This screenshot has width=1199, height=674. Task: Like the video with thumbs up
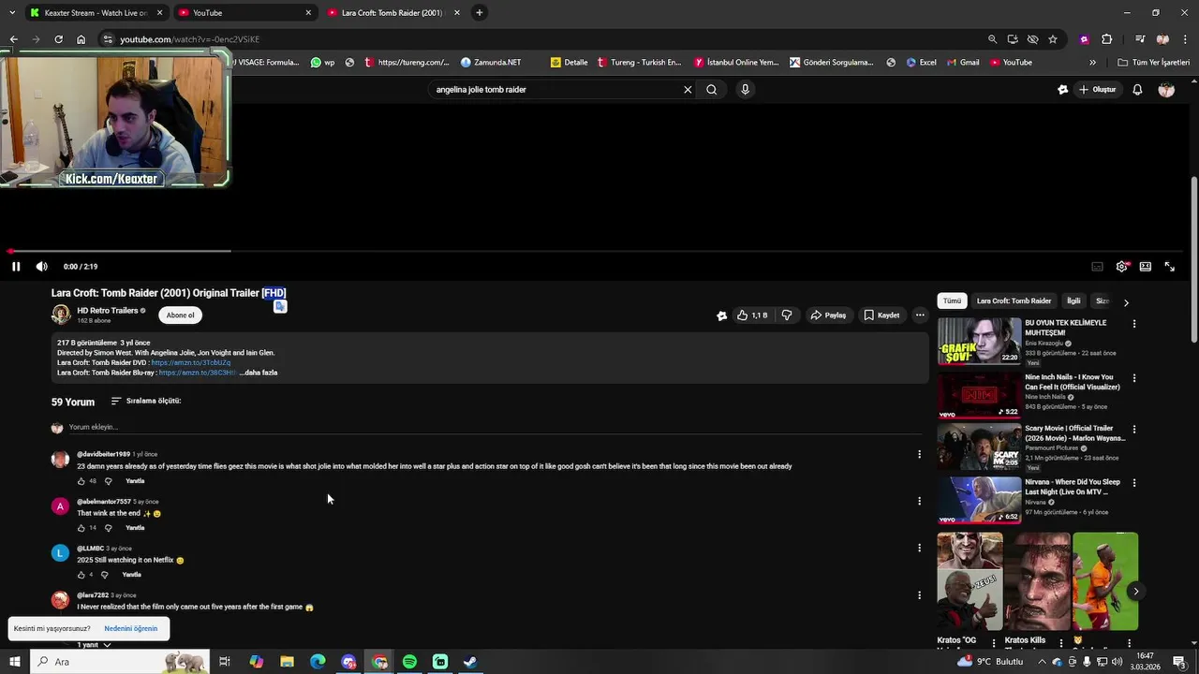(x=751, y=315)
